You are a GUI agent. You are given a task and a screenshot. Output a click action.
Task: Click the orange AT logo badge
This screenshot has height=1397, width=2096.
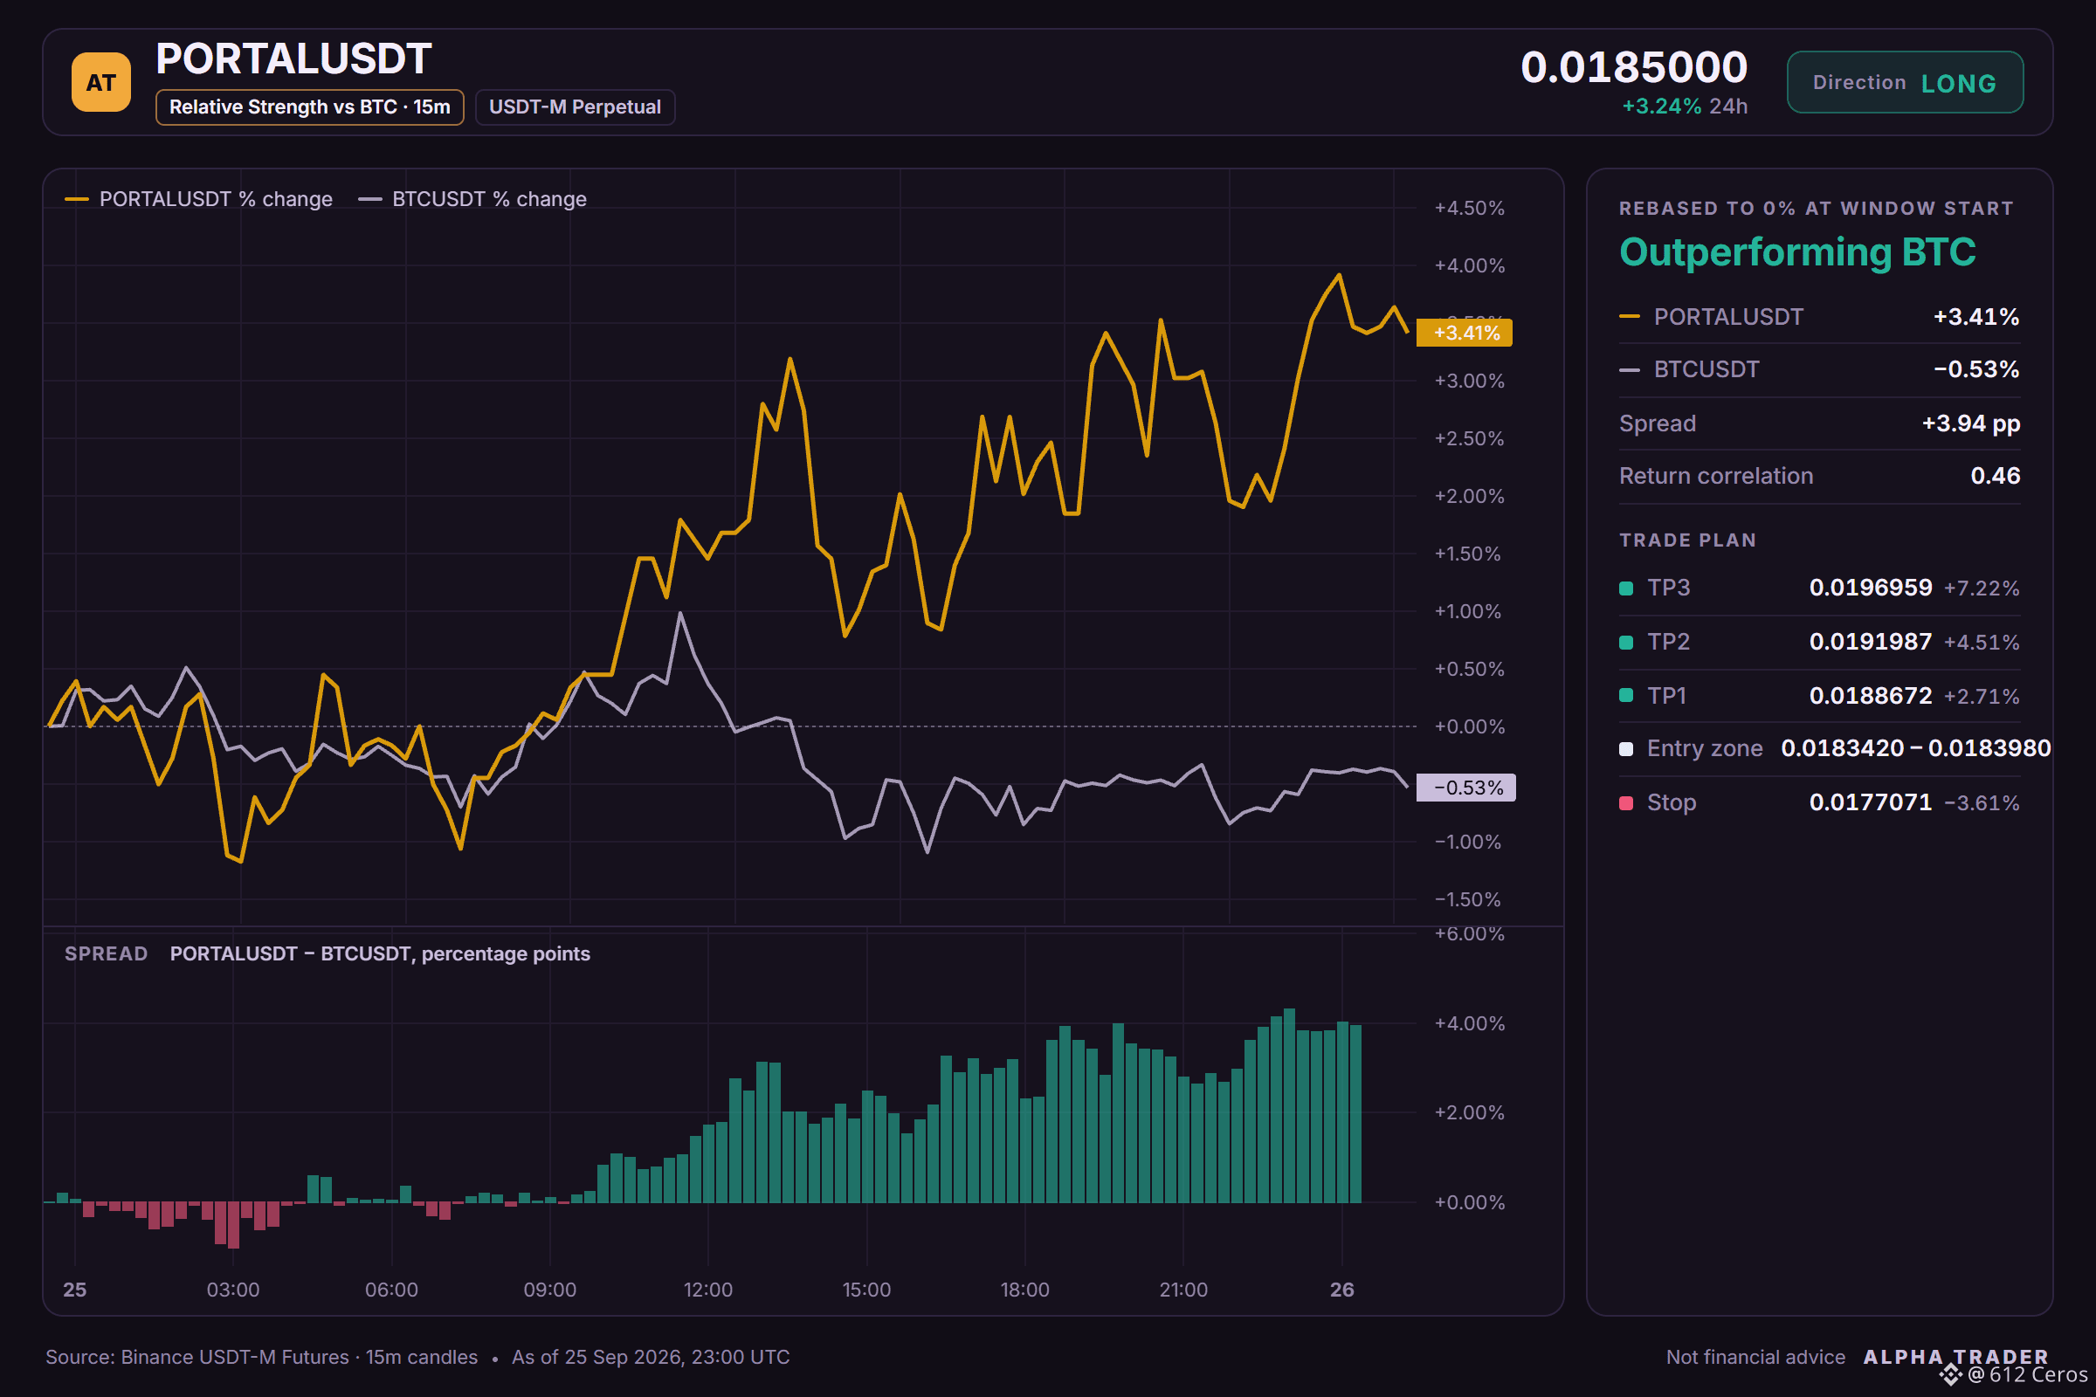pos(100,82)
